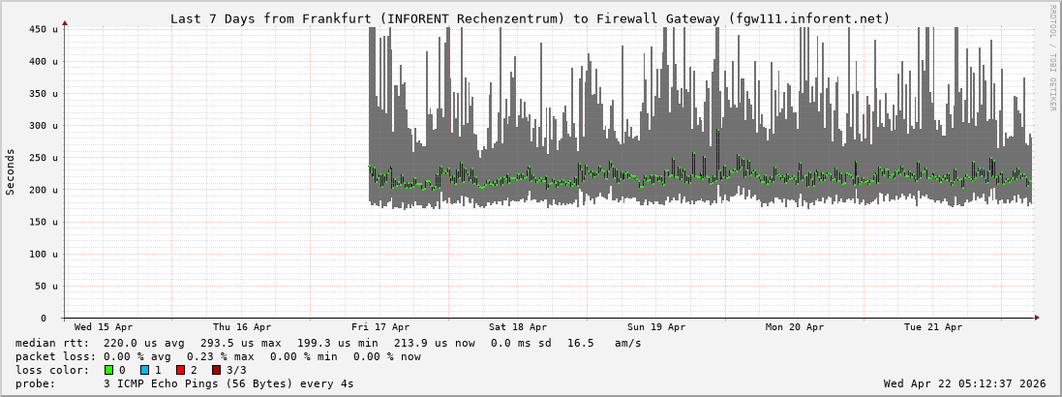The image size is (1062, 397).
Task: Select the Mon 20 Apr date label
Action: pos(795,327)
